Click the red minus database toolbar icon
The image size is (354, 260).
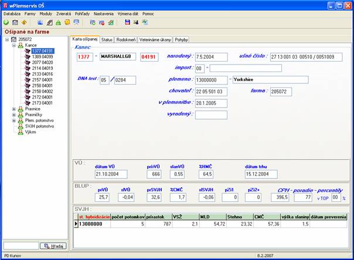(x=102, y=22)
